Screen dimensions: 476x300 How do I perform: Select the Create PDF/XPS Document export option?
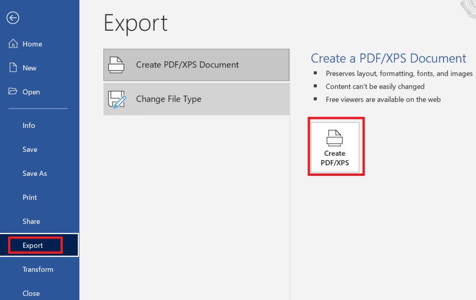click(x=187, y=65)
